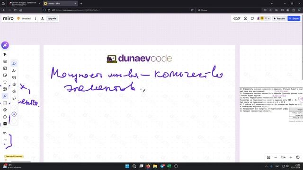This screenshot has height=170, width=303.
Task: Open the reactions chat bubble icon
Action: (245, 18)
